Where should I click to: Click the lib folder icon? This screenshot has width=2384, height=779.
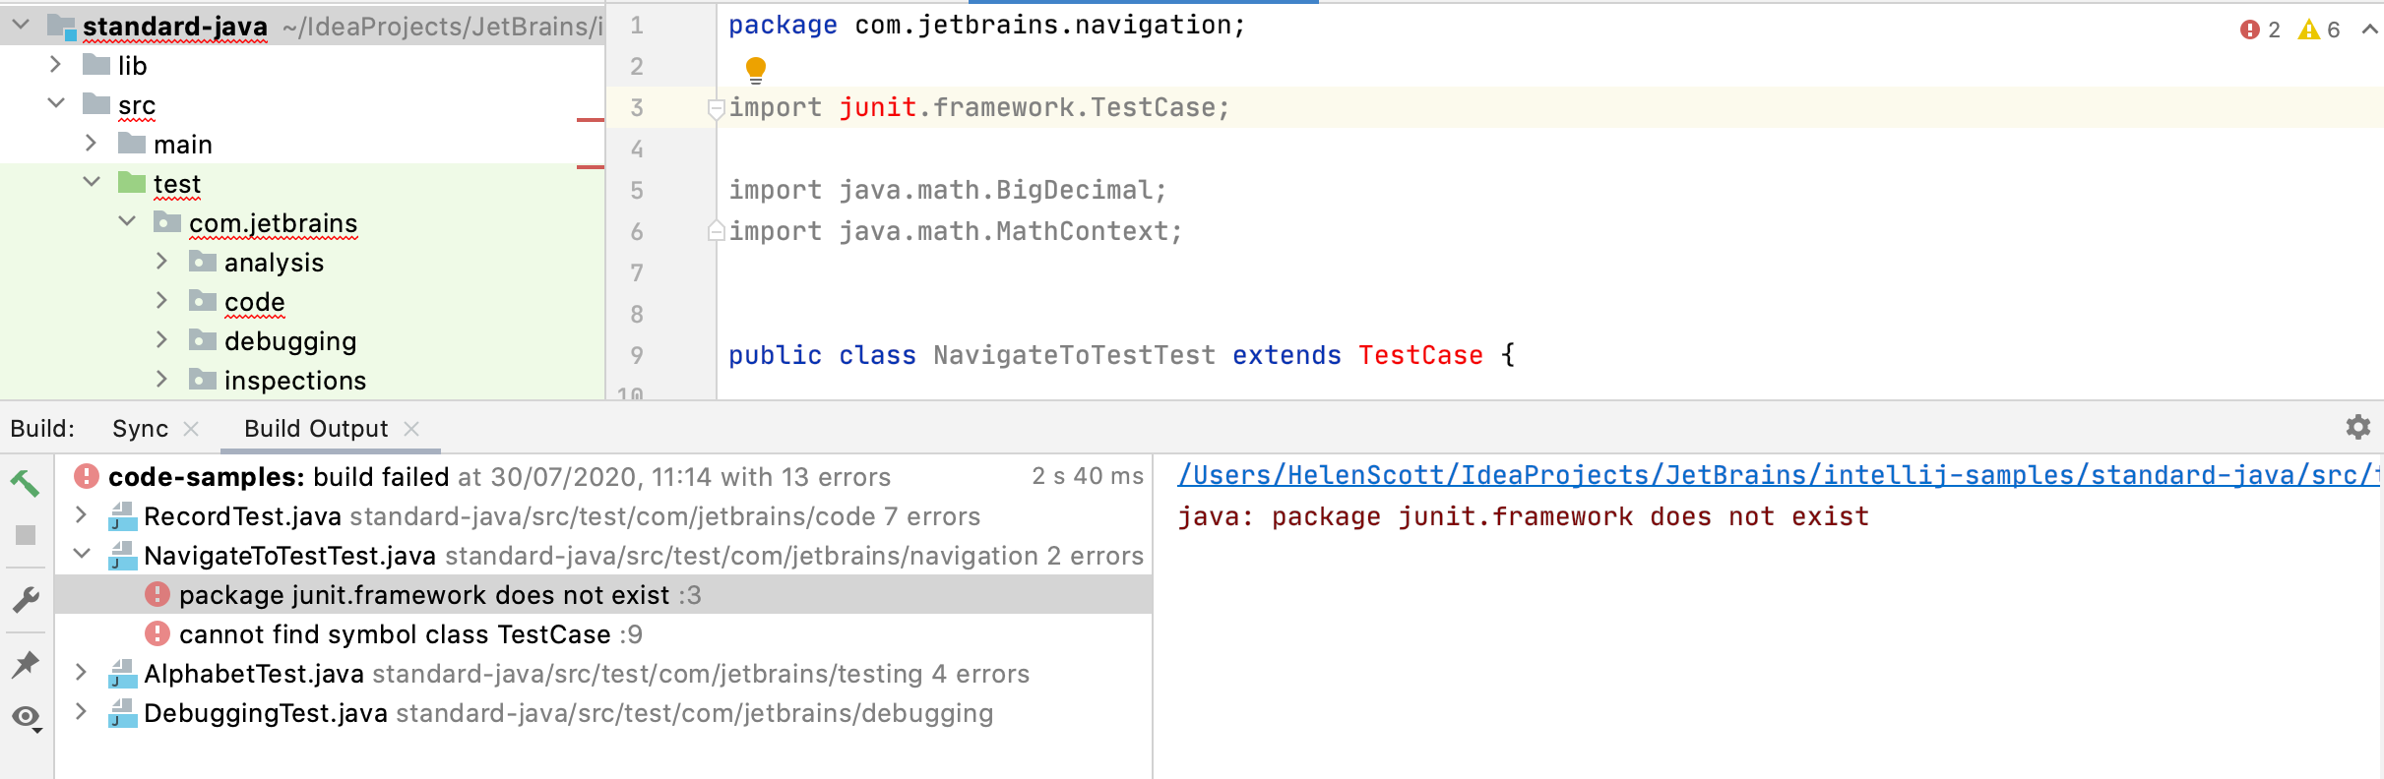(96, 65)
